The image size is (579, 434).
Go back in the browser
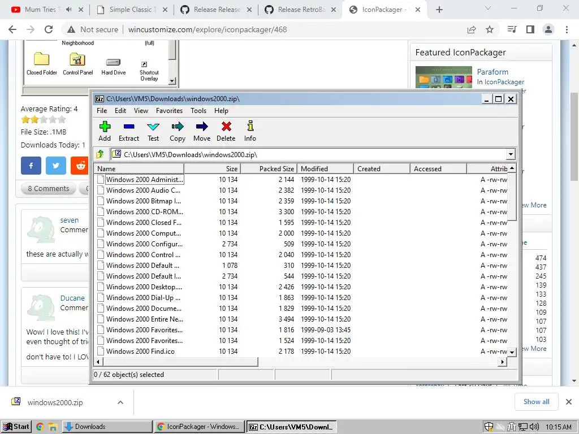click(12, 29)
